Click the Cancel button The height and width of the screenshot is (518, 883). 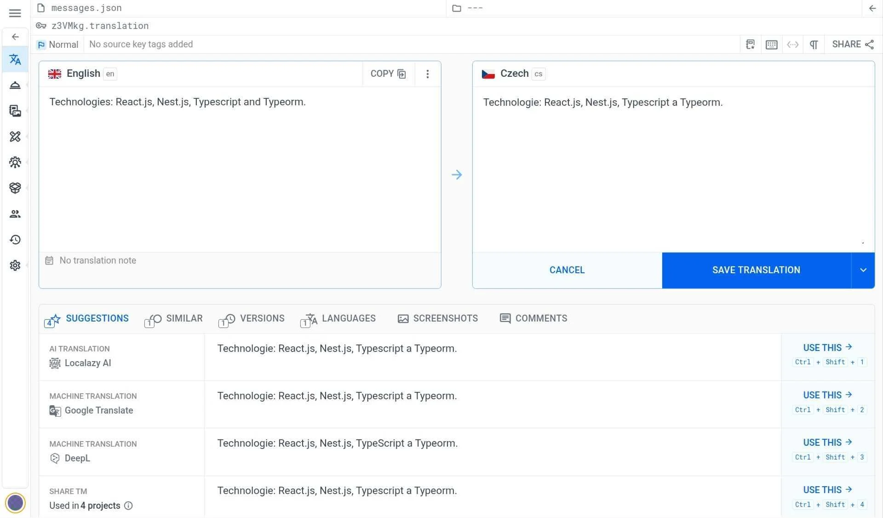(567, 270)
